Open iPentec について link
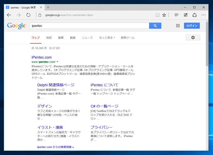The image size is (213, 155). (104, 85)
